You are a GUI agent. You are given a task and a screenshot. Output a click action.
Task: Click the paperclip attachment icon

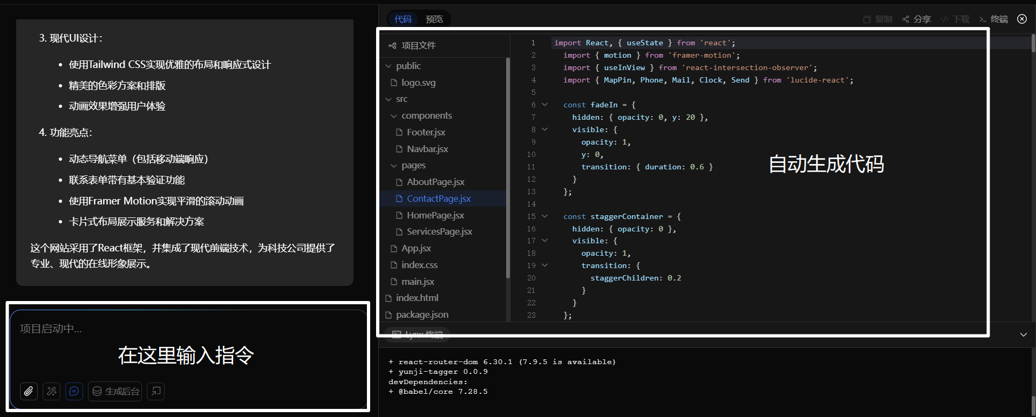[29, 391]
